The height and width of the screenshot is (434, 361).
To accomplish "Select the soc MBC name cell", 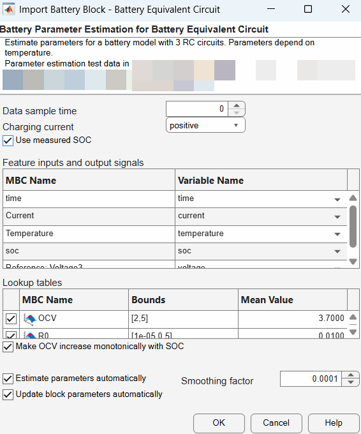I will [89, 251].
